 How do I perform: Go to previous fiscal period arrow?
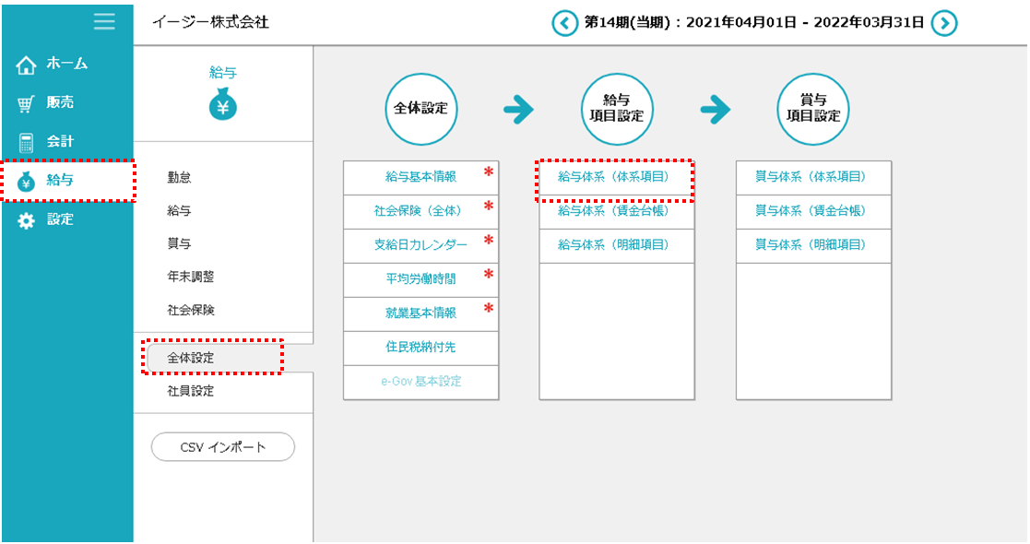click(564, 23)
